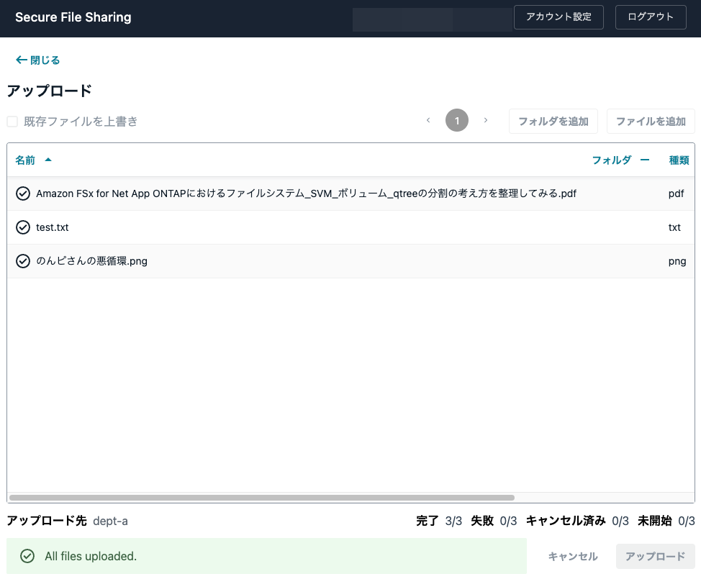Image resolution: width=701 pixels, height=579 pixels.
Task: Click the 失敗 0/3 status
Action: pyautogui.click(x=494, y=521)
